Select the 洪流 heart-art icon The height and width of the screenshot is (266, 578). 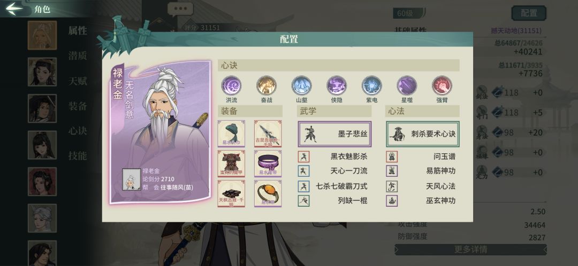click(231, 85)
